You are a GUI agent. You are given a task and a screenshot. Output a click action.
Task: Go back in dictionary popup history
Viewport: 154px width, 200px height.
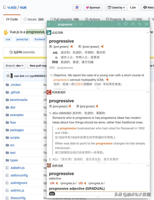pyautogui.click(x=49, y=24)
